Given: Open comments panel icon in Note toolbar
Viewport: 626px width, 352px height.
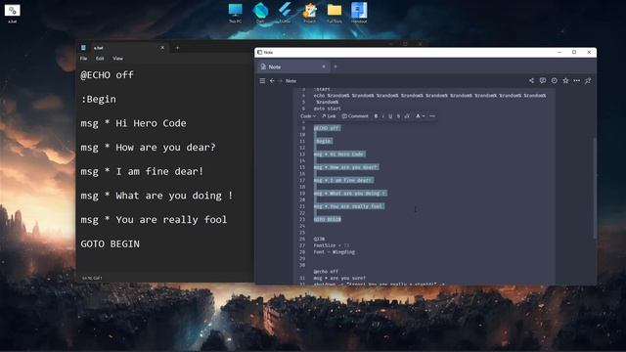Looking at the screenshot, I should tap(543, 80).
